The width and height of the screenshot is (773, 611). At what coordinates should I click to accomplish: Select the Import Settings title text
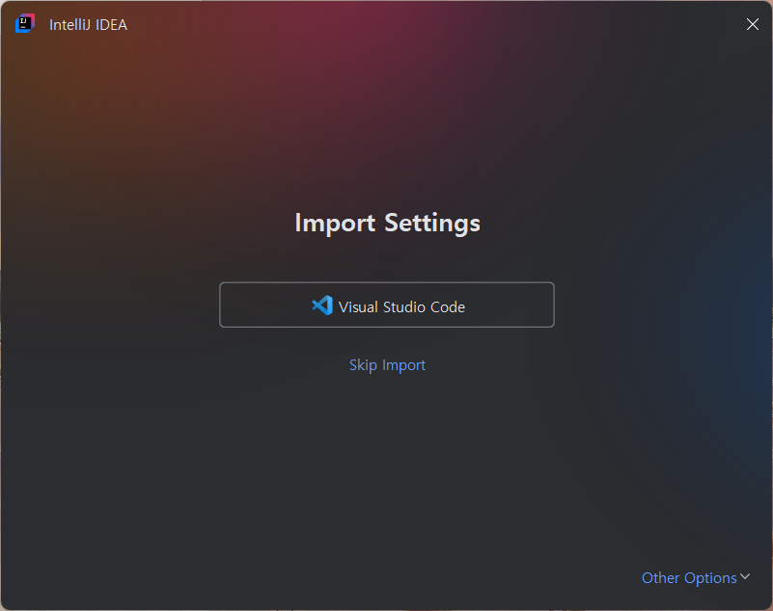pos(387,223)
